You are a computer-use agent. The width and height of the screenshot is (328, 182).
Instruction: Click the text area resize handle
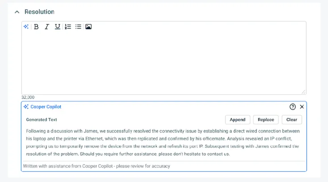point(303,92)
